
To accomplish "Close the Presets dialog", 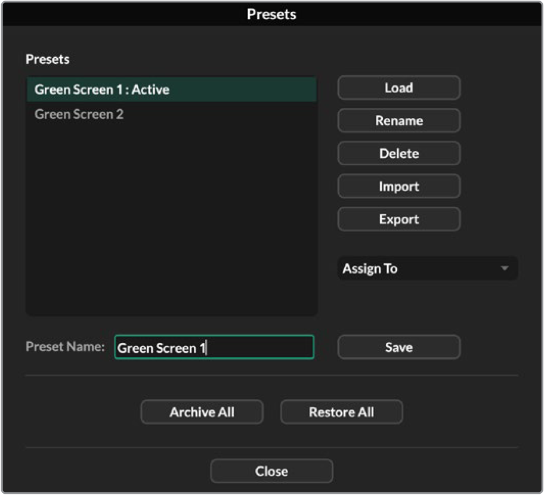I will [x=271, y=471].
